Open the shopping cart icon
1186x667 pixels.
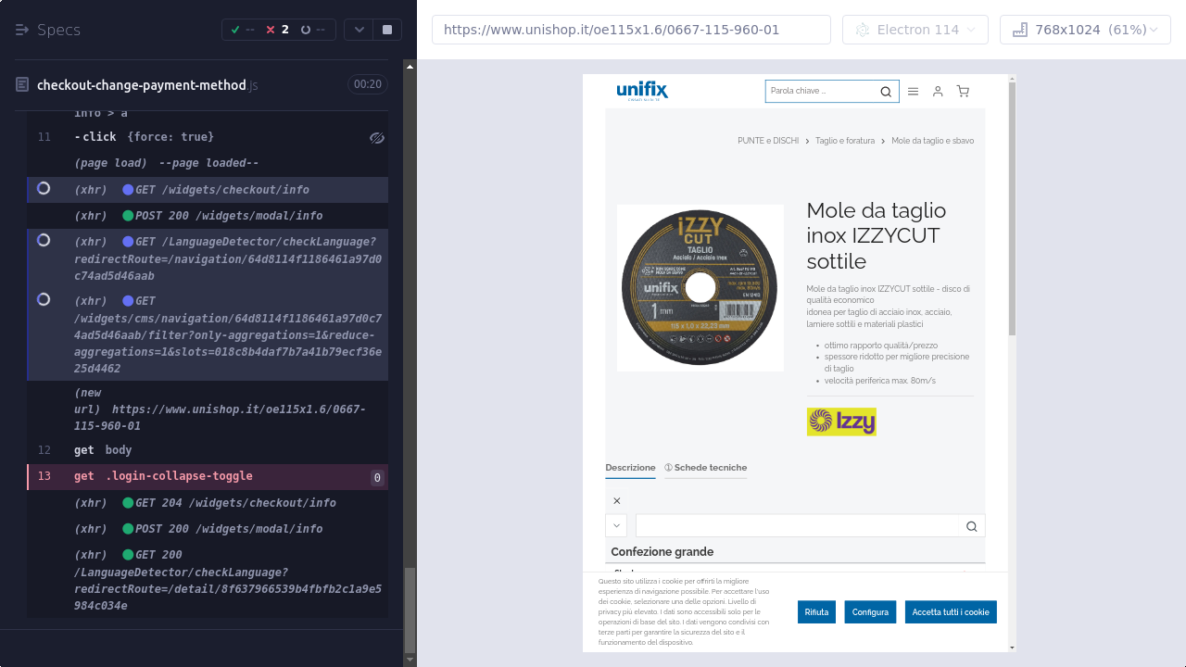963,92
